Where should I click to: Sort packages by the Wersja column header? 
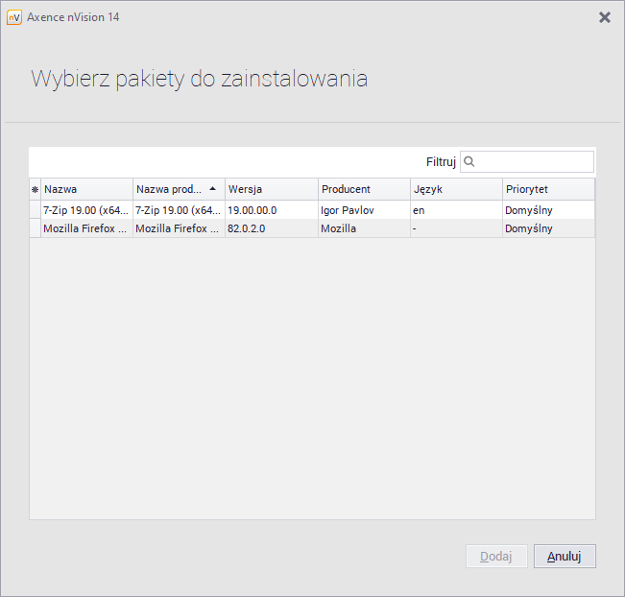(271, 189)
